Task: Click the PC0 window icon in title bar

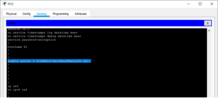Action: click(4, 4)
